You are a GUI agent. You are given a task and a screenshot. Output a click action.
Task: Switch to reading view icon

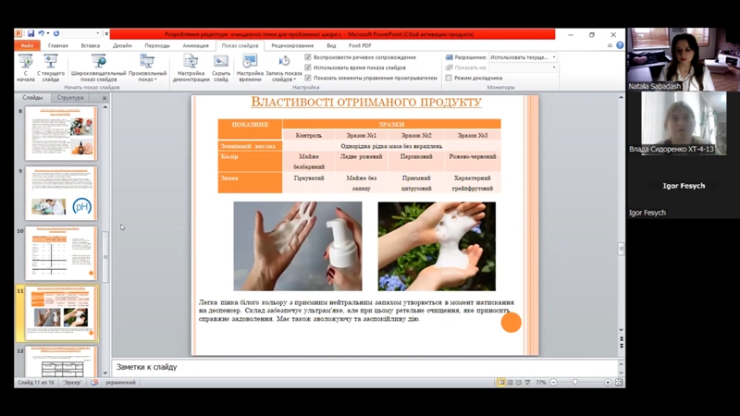point(519,383)
